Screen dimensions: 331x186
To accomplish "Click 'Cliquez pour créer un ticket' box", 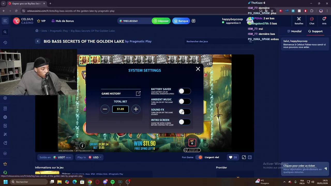I will (305, 169).
